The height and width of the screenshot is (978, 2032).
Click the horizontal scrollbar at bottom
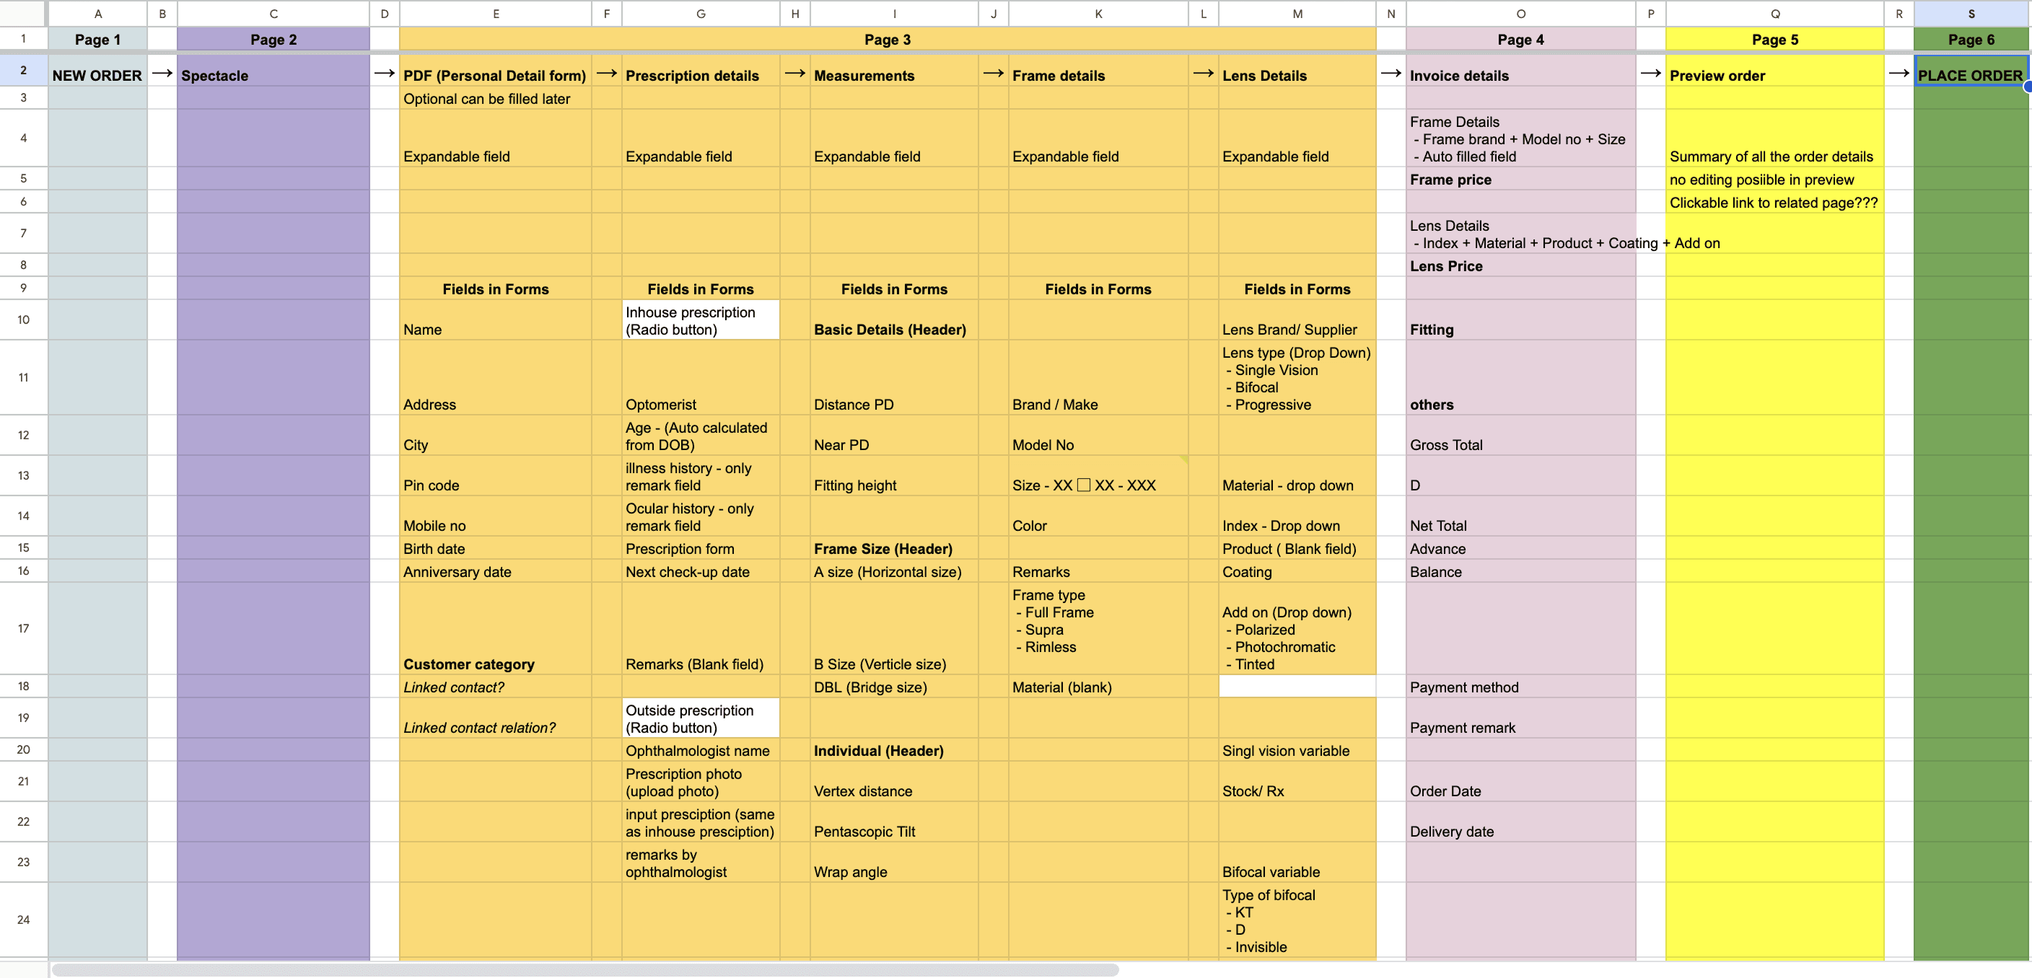coord(584,969)
